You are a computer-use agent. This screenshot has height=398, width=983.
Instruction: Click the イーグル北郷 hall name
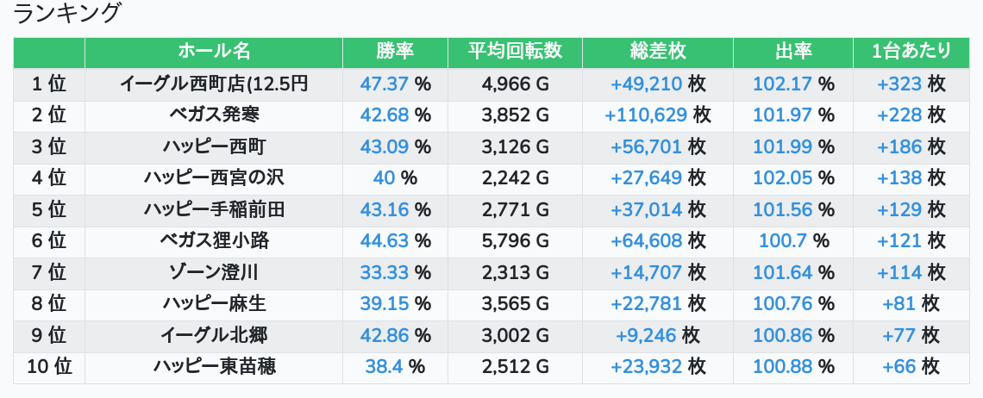point(214,335)
